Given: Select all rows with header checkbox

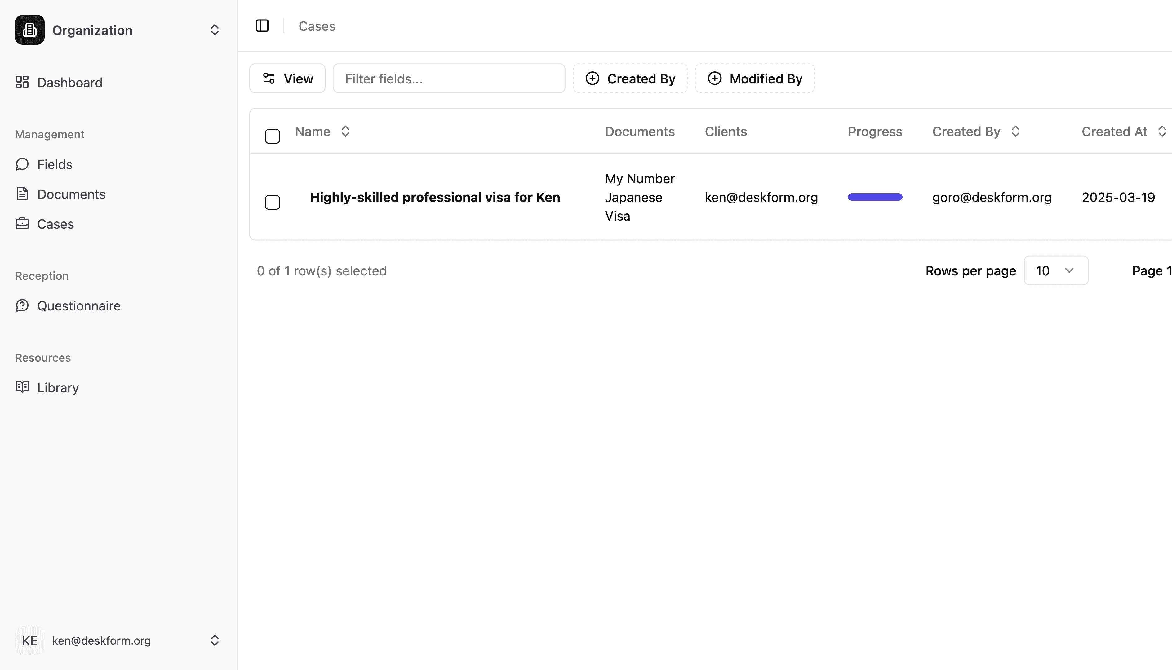Looking at the screenshot, I should pos(272,136).
